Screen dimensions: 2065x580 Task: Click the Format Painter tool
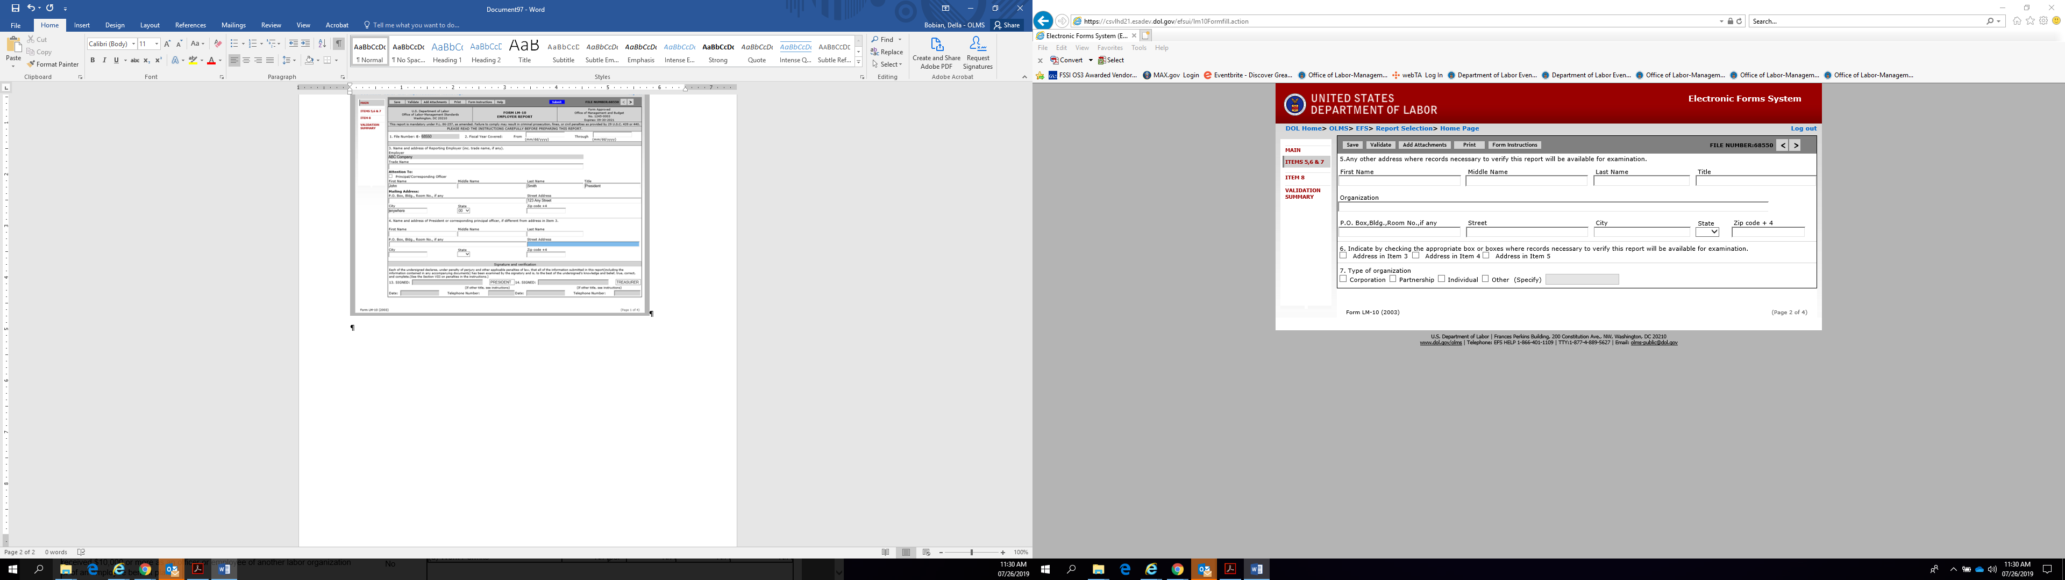tap(53, 64)
